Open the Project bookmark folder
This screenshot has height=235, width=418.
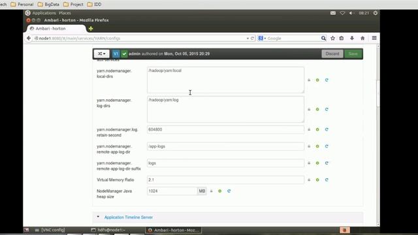(73, 5)
